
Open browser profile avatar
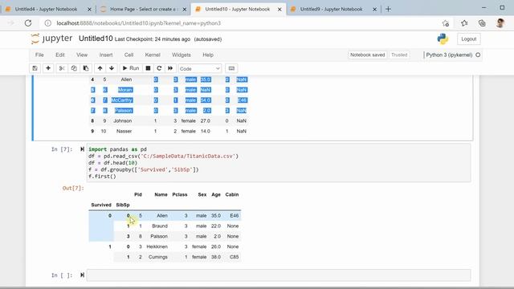click(x=500, y=23)
